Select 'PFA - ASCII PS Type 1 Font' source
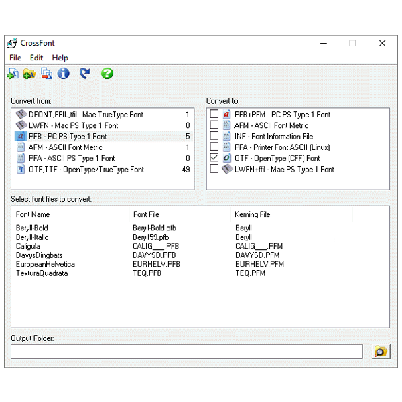This screenshot has width=402, height=402. click(x=103, y=158)
